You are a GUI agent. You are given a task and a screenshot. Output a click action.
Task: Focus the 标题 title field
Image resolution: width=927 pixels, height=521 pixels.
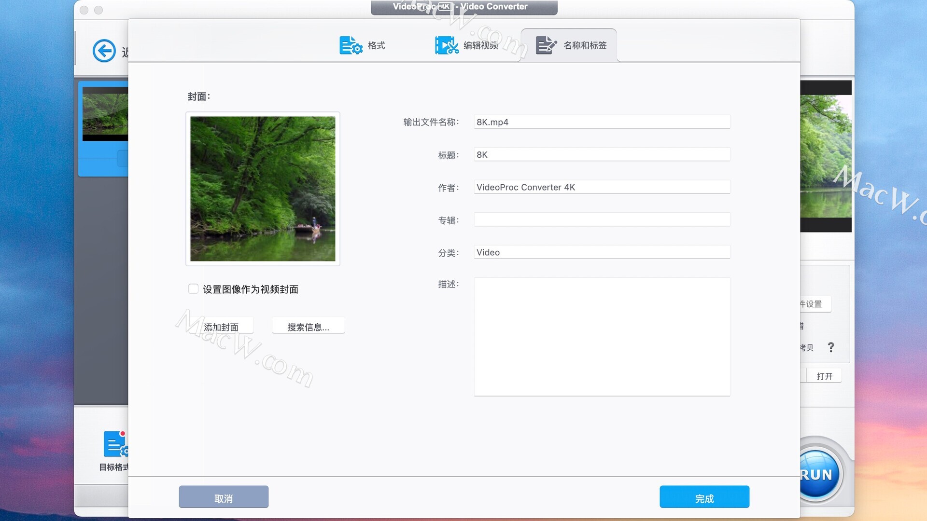pyautogui.click(x=602, y=154)
